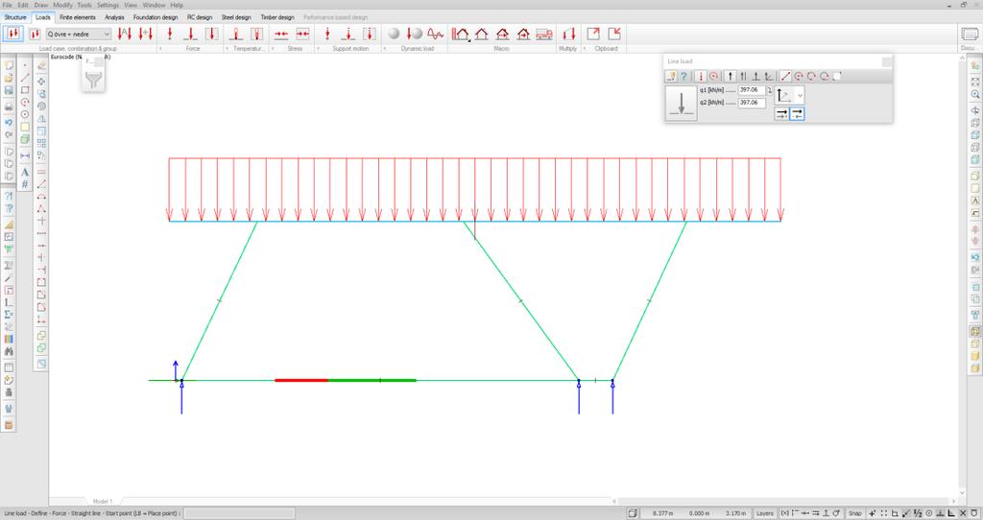This screenshot has width=983, height=520.
Task: Choose the Surface temperature load tool
Action: (256, 34)
